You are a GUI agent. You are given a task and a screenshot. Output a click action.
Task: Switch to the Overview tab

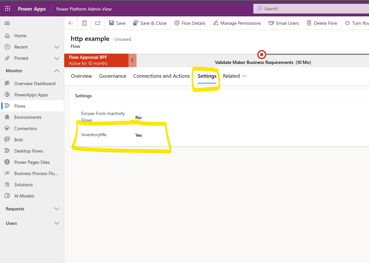click(82, 76)
